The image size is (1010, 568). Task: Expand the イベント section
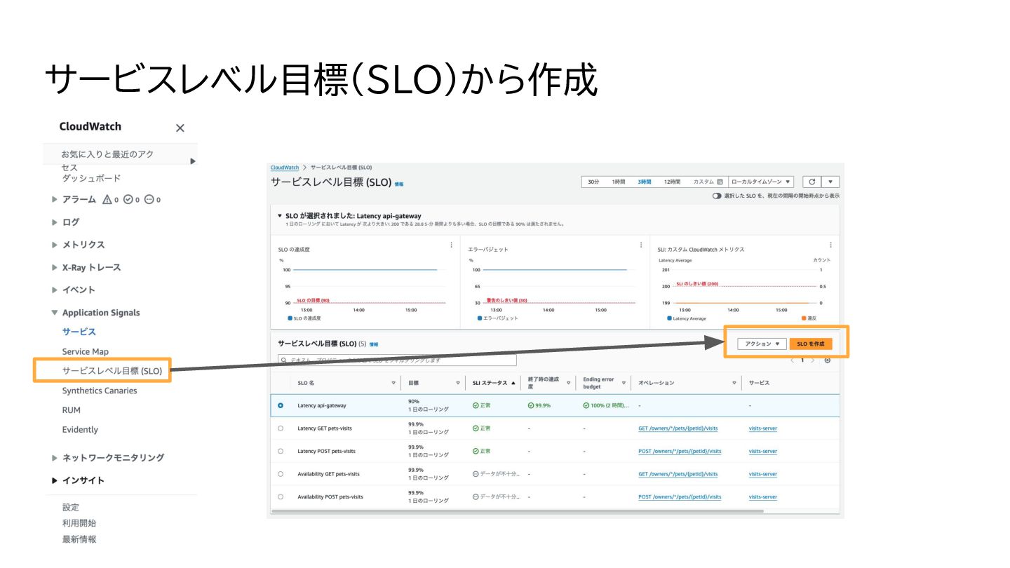[55, 290]
